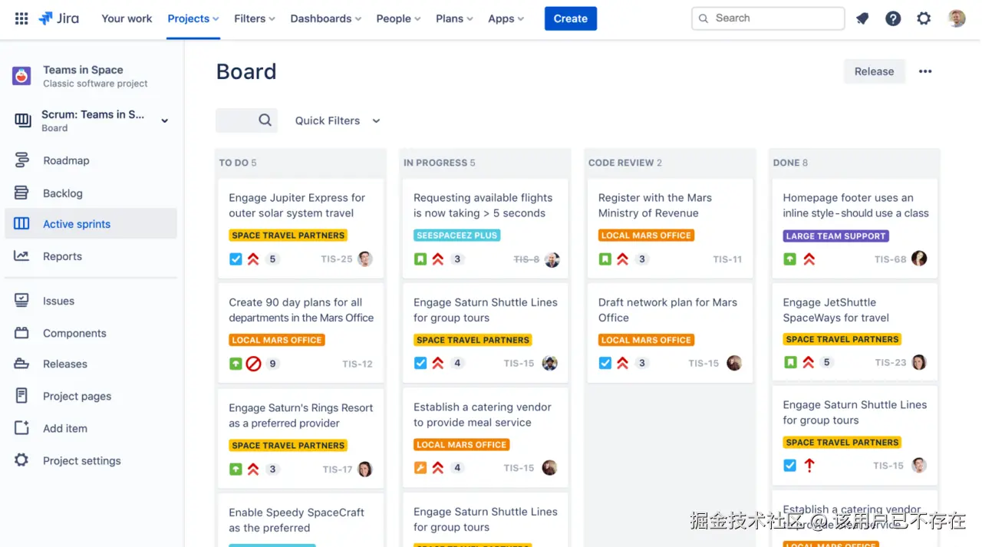Open the user profile avatar in header
Screen dimensions: 982x547
click(957, 18)
